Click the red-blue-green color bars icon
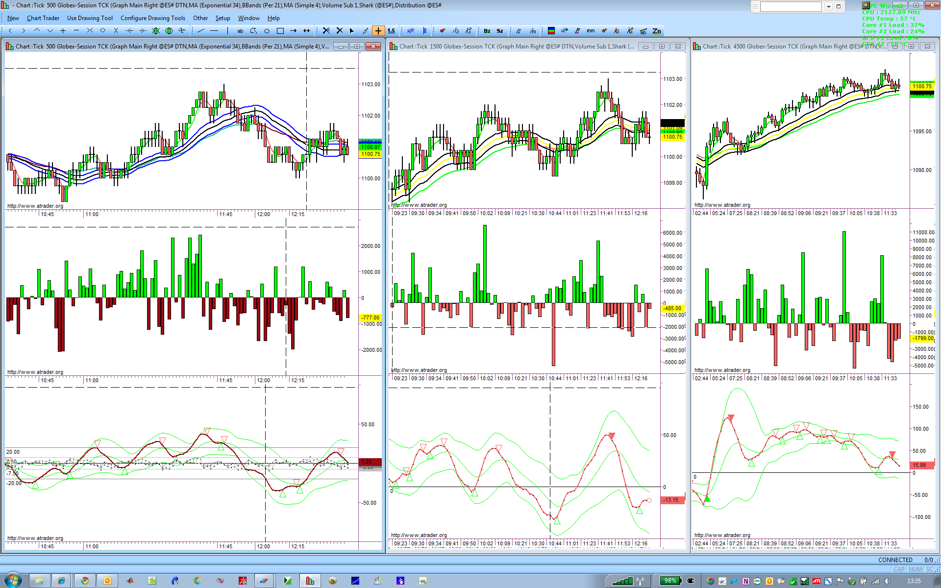 (x=551, y=31)
